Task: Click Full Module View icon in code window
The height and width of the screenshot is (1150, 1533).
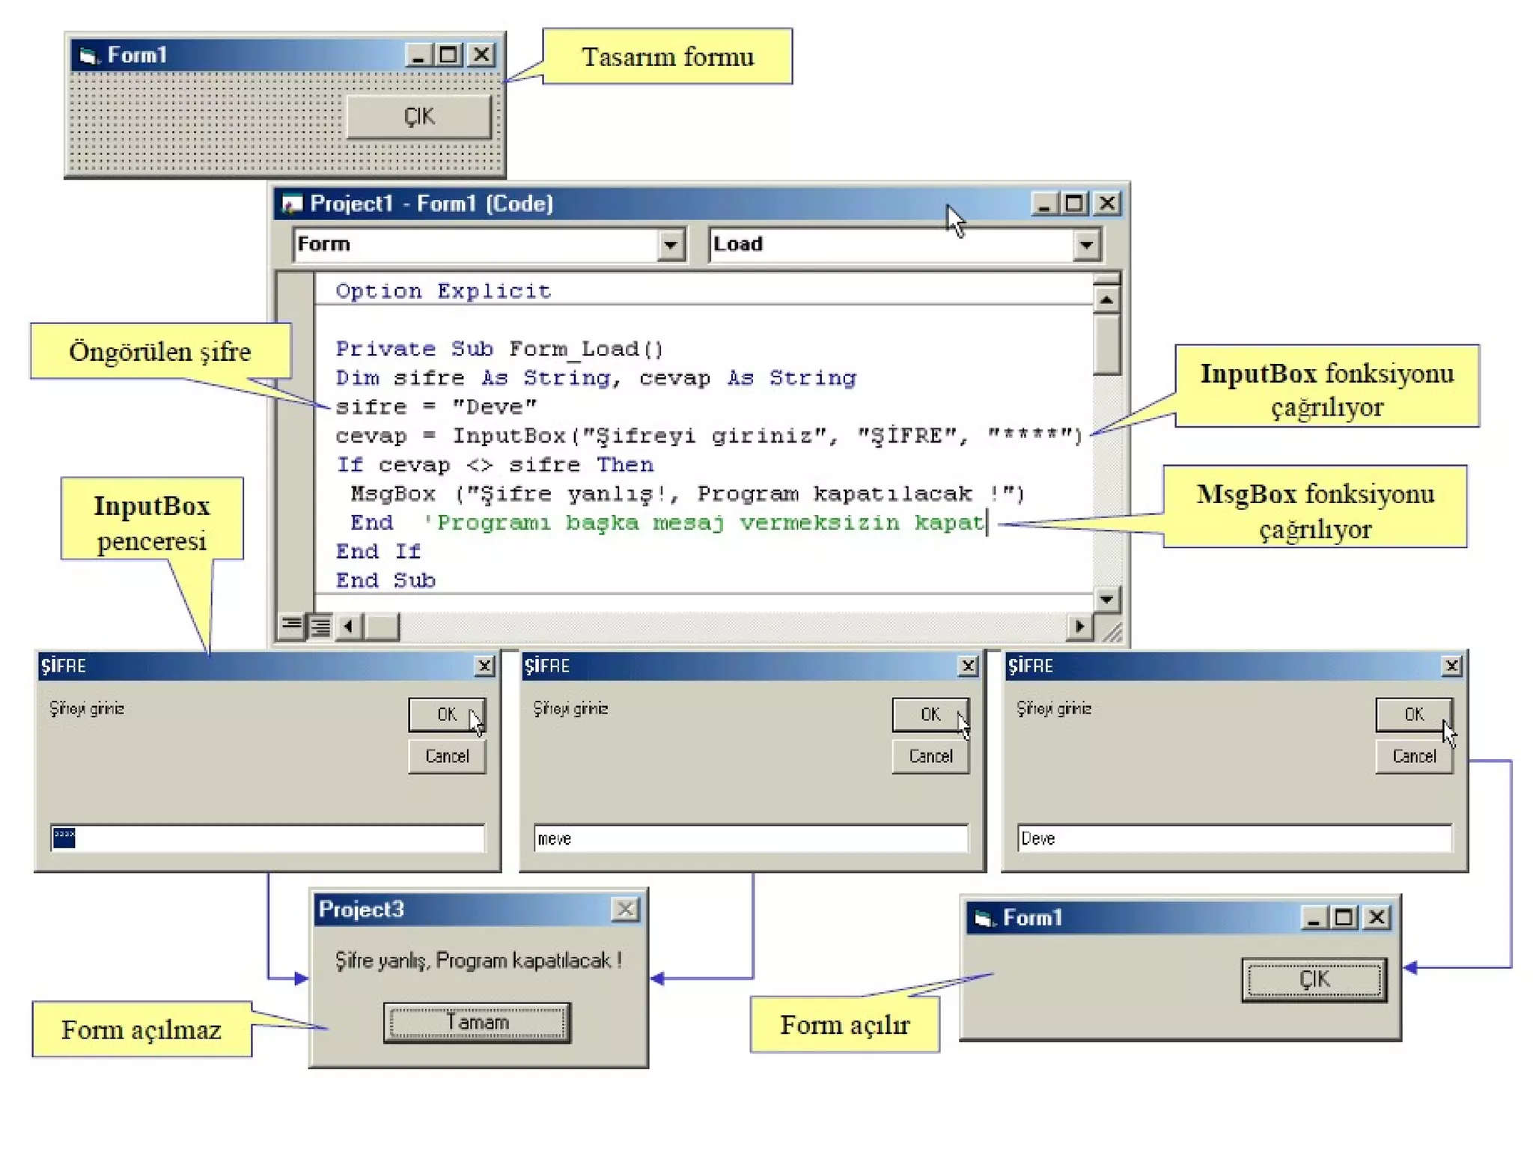Action: pos(320,625)
